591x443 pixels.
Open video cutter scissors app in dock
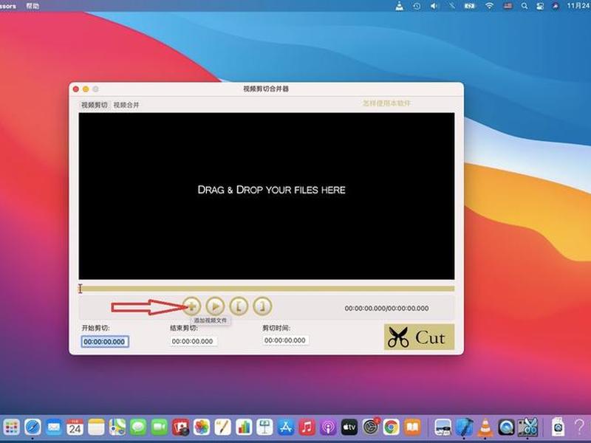click(527, 427)
